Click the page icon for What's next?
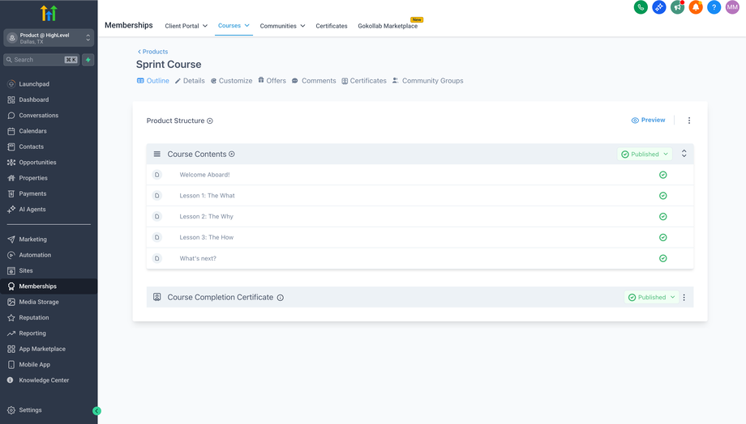 (x=157, y=258)
